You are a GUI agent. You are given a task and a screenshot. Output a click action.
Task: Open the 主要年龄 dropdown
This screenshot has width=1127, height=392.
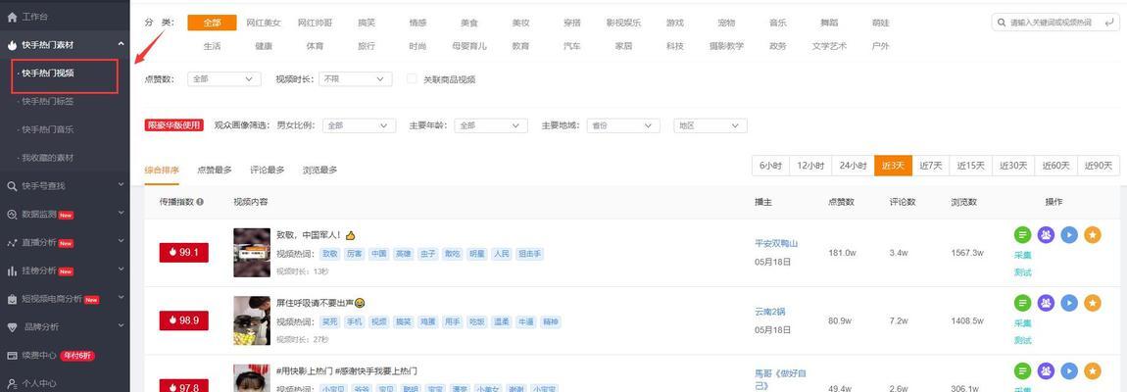pos(491,125)
